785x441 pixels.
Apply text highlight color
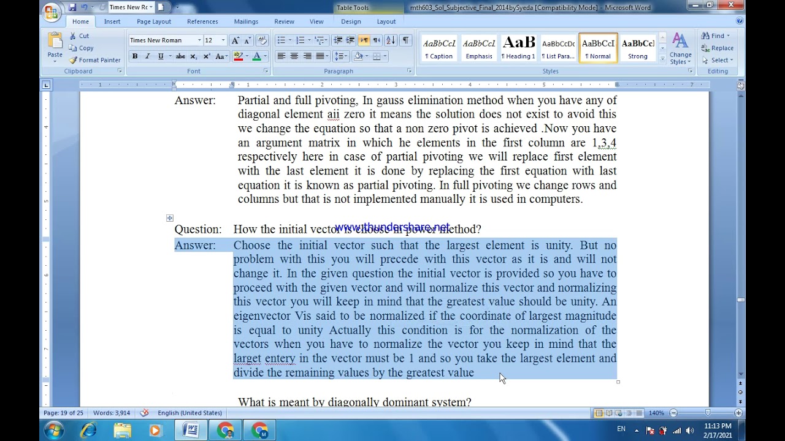(x=239, y=56)
